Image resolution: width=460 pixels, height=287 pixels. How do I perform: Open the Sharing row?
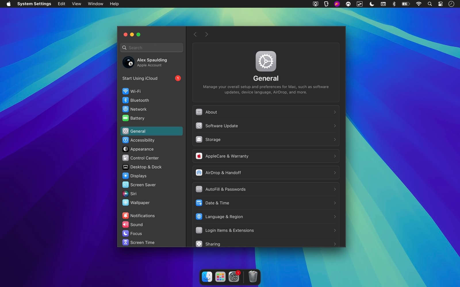tap(266, 243)
